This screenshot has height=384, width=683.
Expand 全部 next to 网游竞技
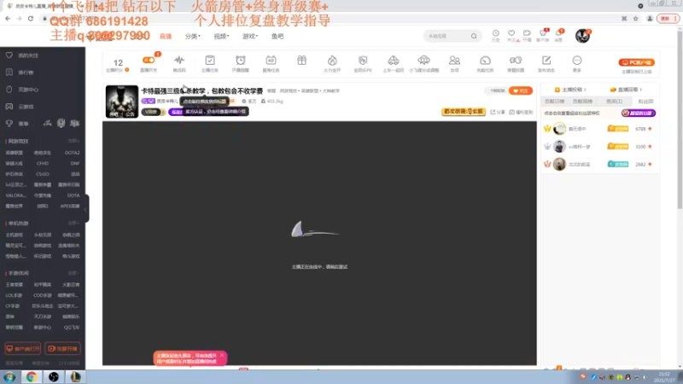73,141
